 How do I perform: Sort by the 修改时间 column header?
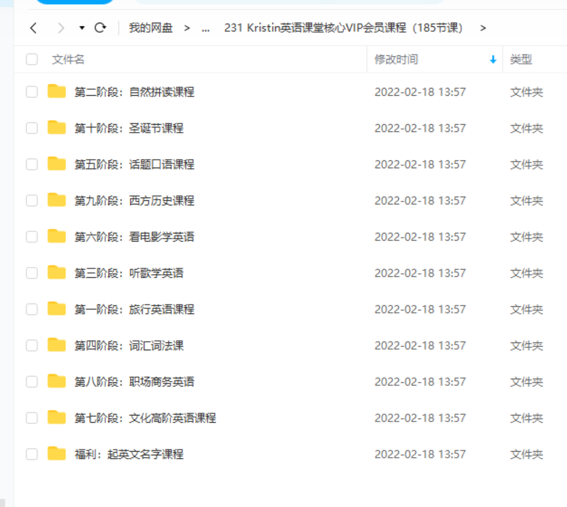pyautogui.click(x=396, y=59)
